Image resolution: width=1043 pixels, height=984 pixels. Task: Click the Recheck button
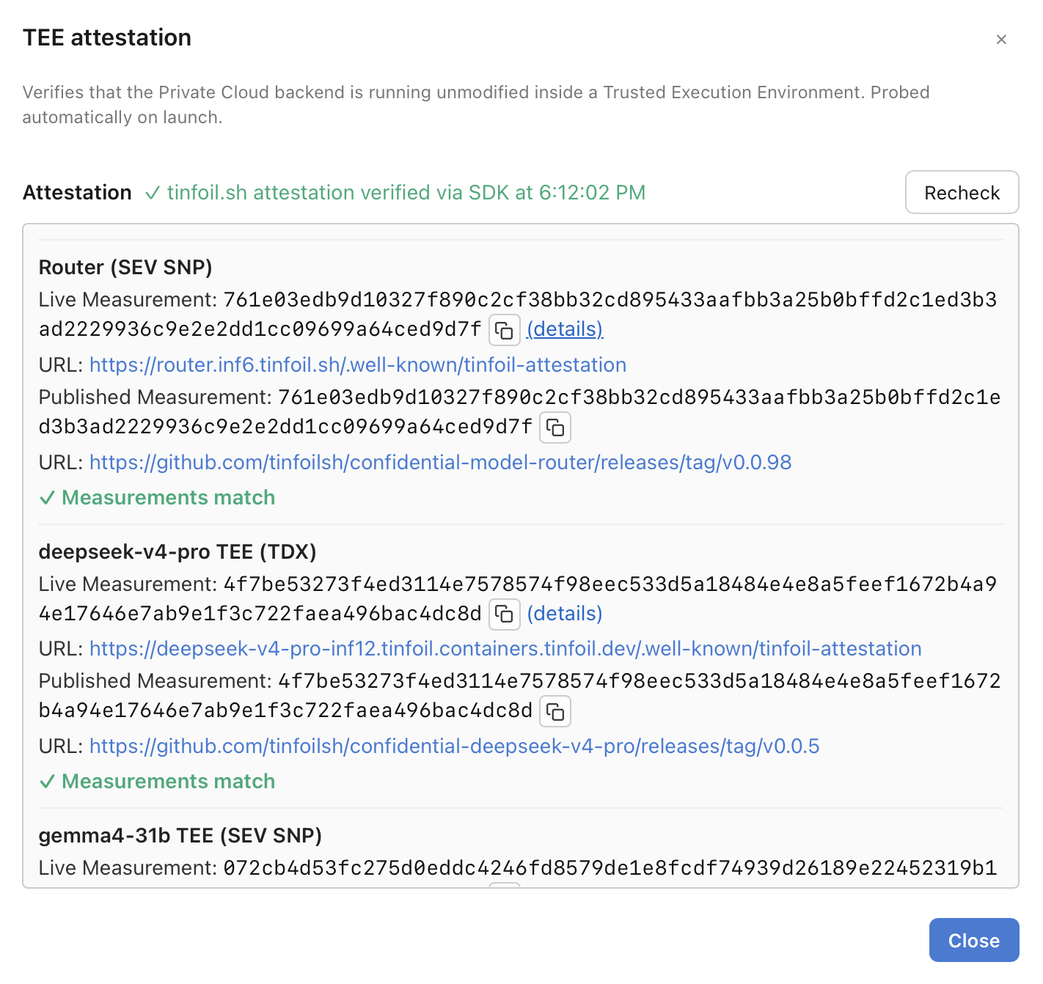[962, 192]
